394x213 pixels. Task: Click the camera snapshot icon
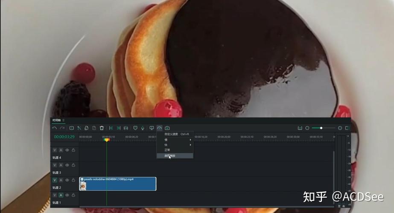(x=167, y=128)
